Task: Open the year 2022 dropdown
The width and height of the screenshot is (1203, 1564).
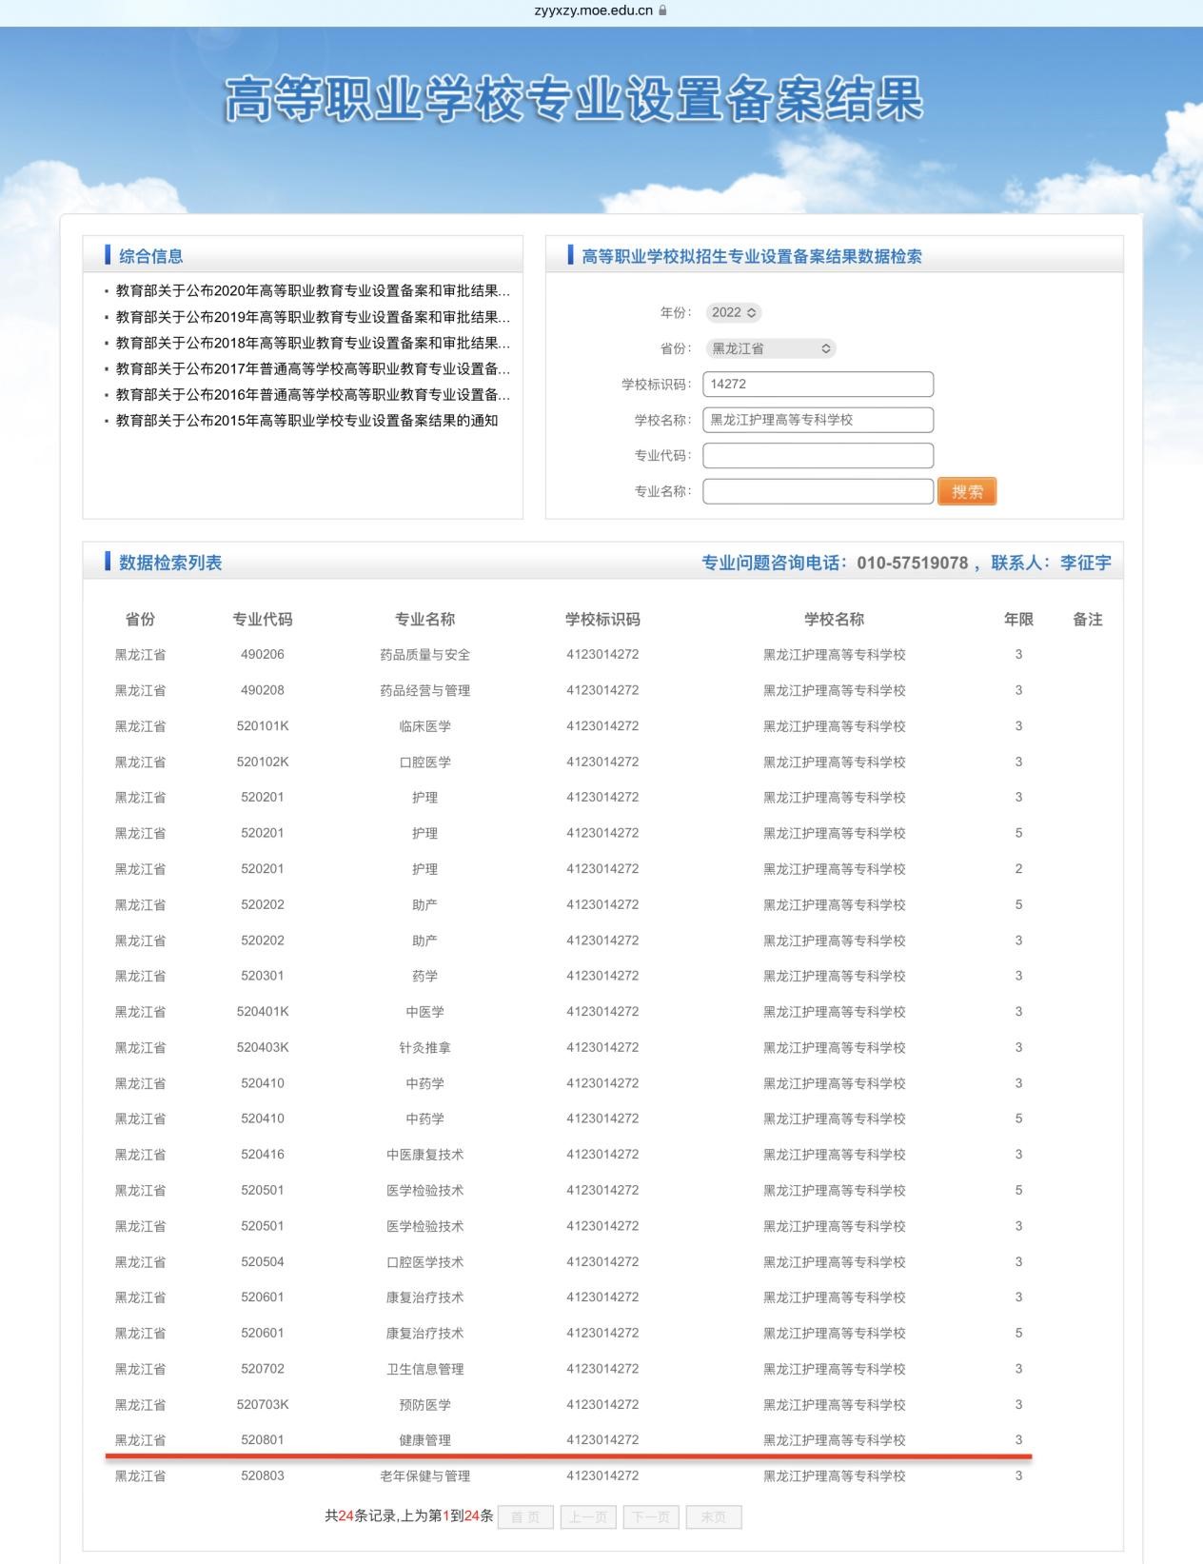Action: (734, 312)
